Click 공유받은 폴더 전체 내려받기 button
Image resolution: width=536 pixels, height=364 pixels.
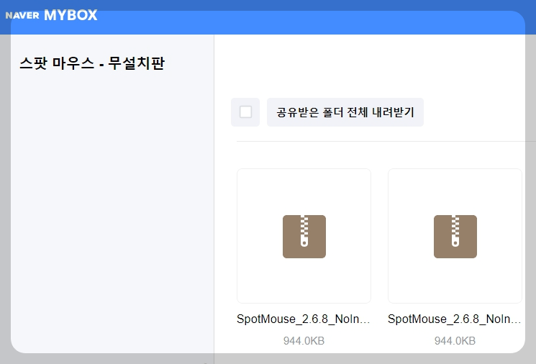[x=345, y=112]
